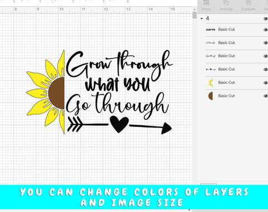Select the black heart shape on canvas
The image size is (268, 212).
tap(119, 124)
